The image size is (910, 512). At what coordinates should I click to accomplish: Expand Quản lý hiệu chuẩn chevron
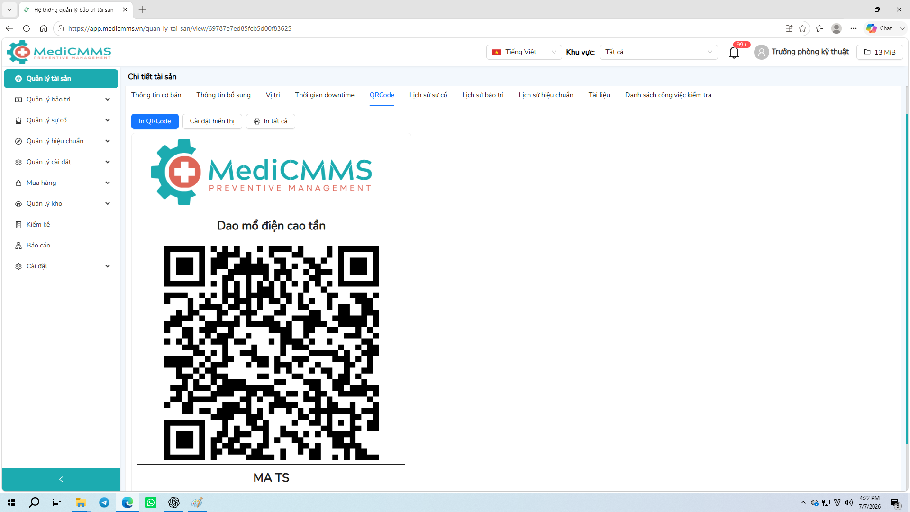tap(108, 141)
